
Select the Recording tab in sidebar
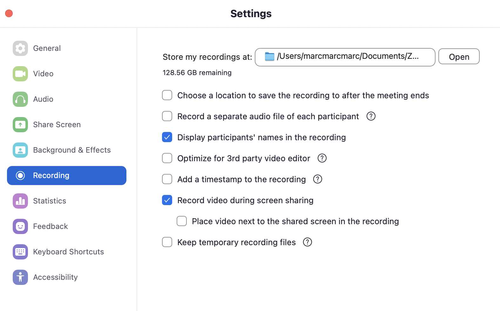(x=67, y=176)
